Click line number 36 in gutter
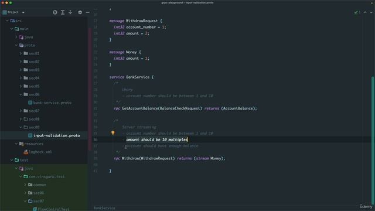The width and height of the screenshot is (375, 211). pyautogui.click(x=96, y=139)
